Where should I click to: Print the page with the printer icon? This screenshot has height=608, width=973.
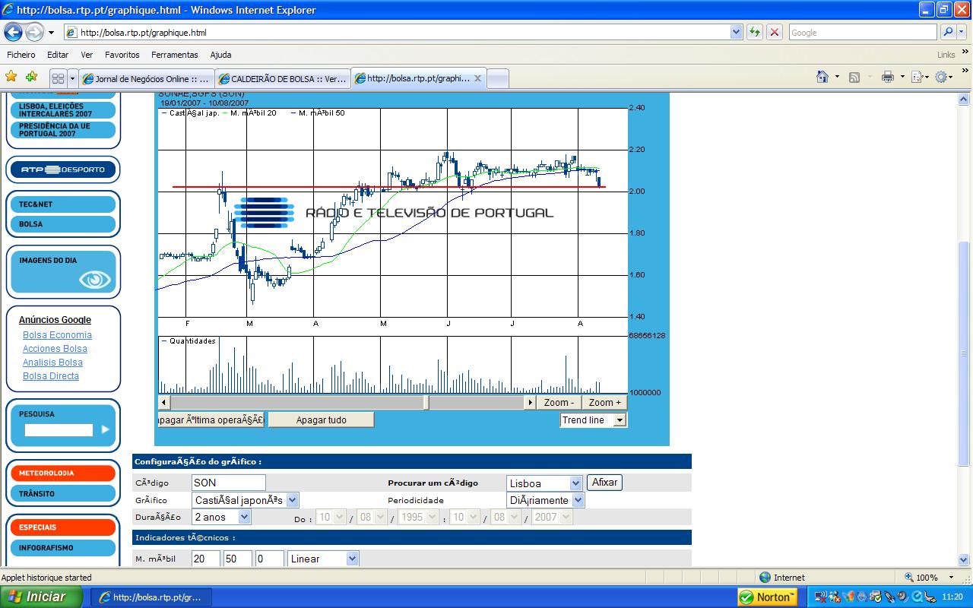pos(887,77)
